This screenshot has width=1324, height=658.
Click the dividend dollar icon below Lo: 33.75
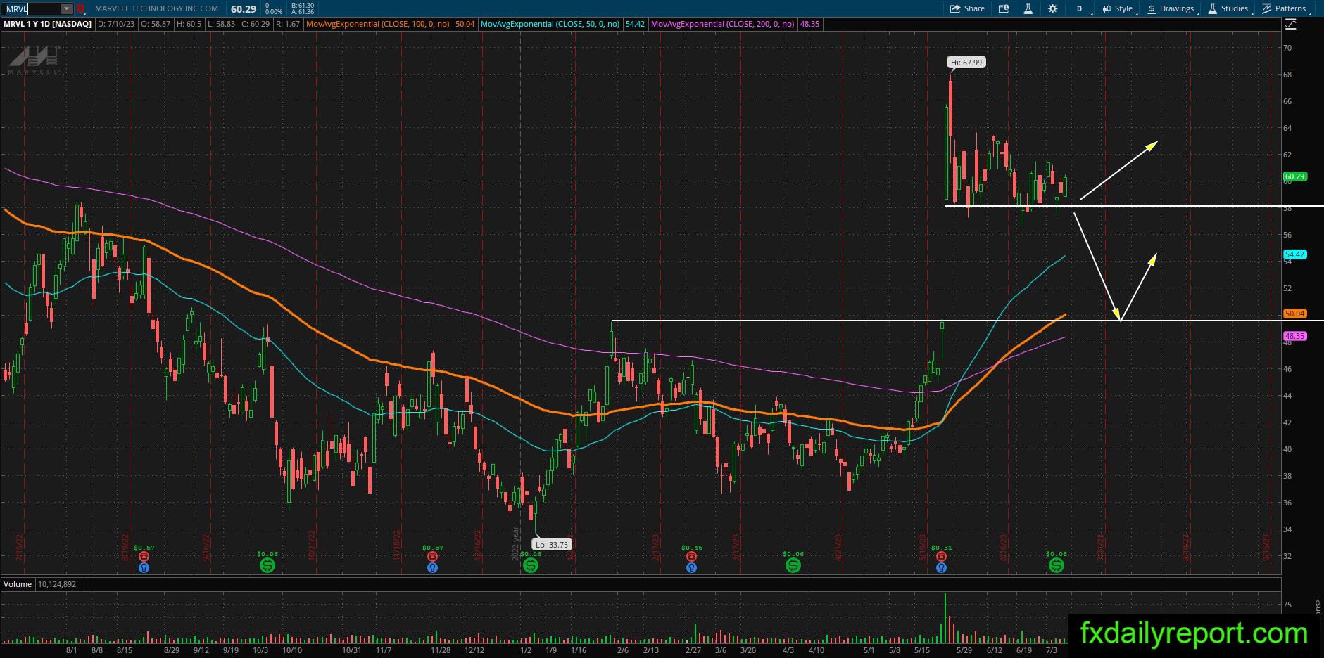(x=531, y=565)
